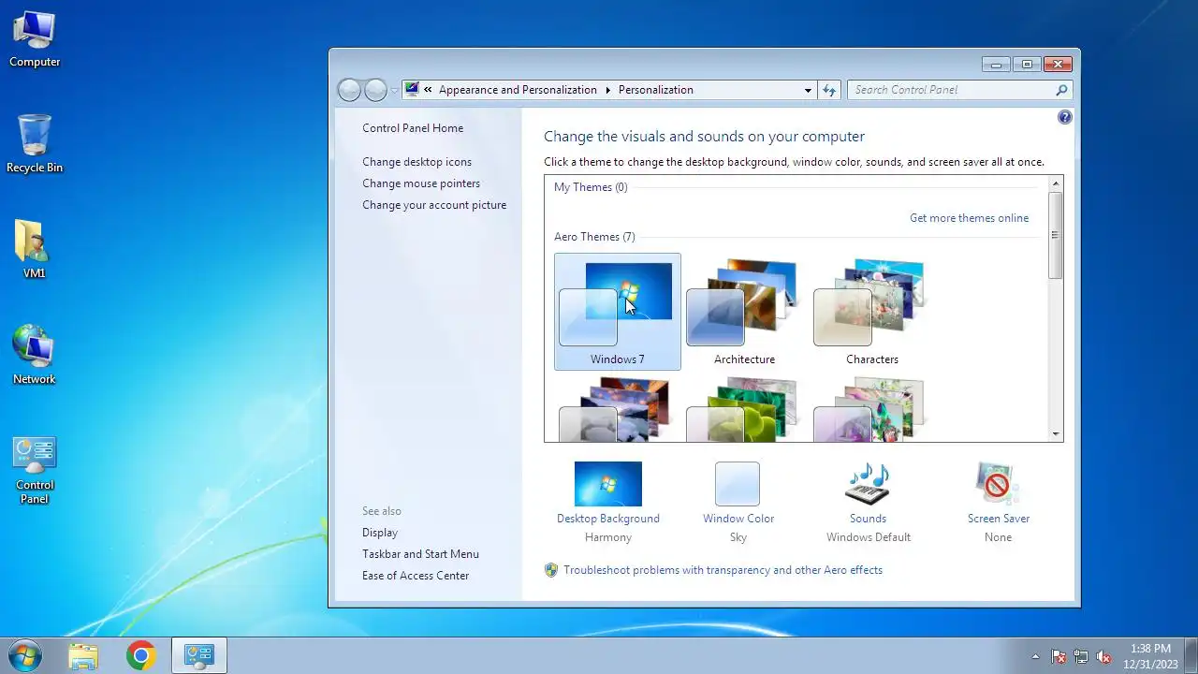Open Taskbar and Start Menu link
The width and height of the screenshot is (1198, 674).
pos(420,554)
